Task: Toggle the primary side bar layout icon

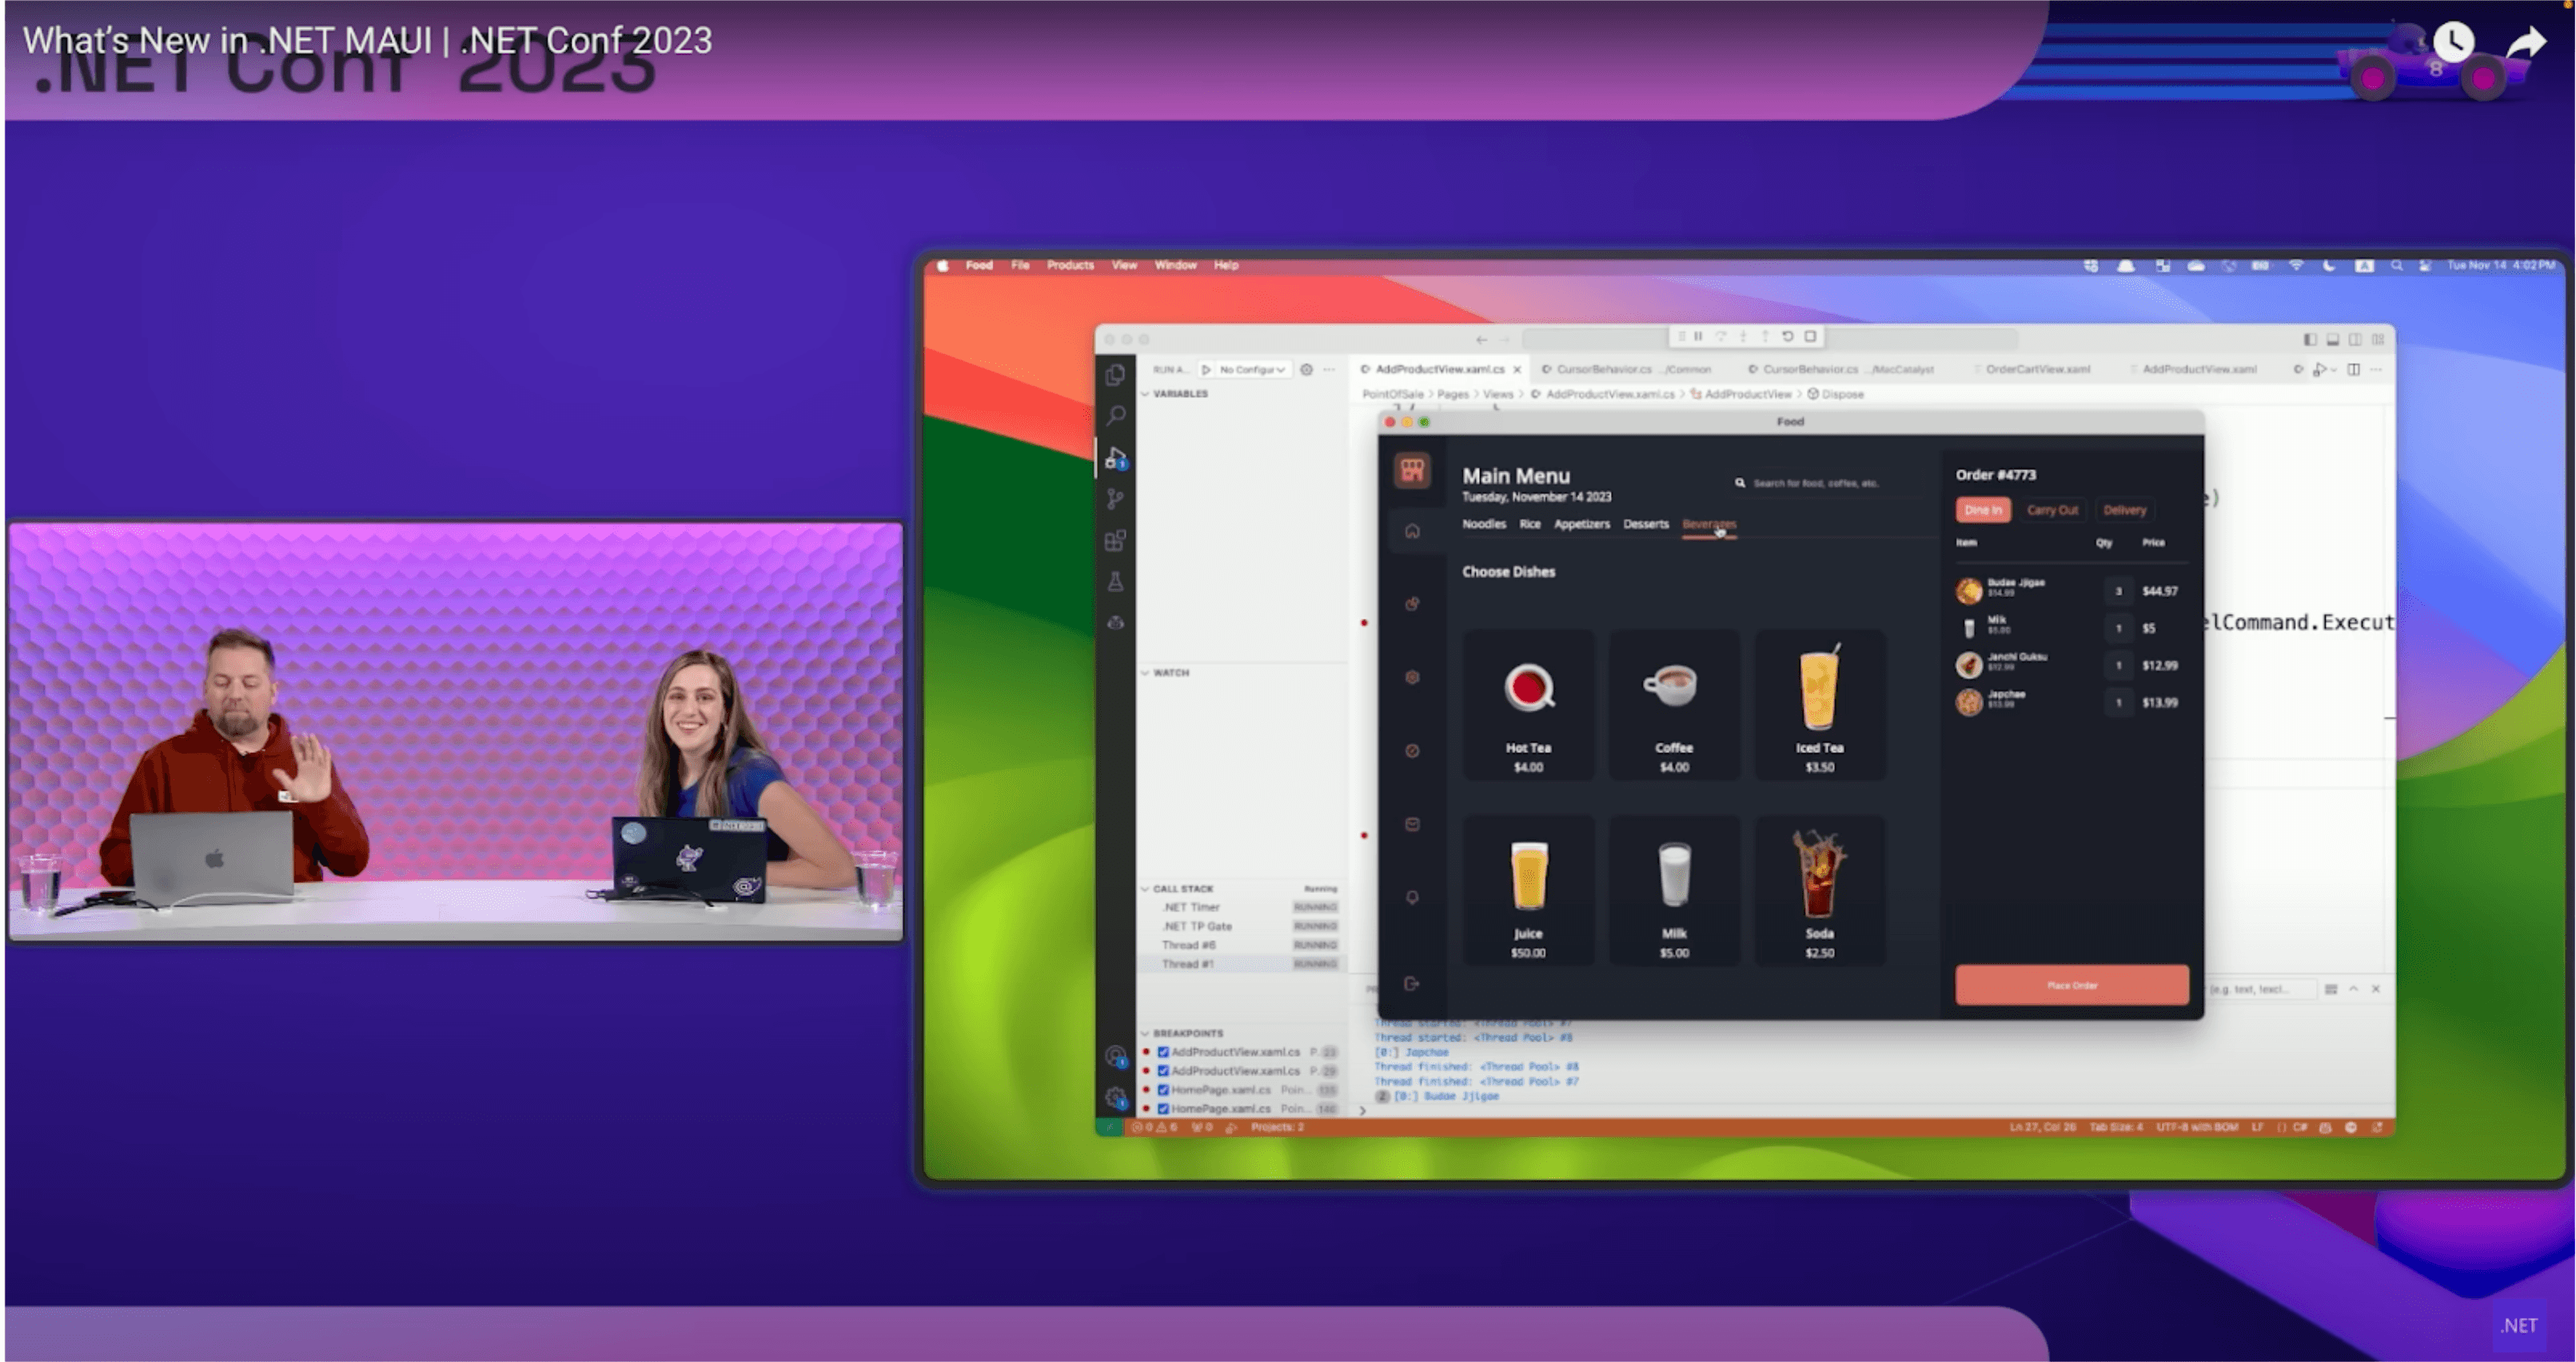Action: click(2310, 339)
